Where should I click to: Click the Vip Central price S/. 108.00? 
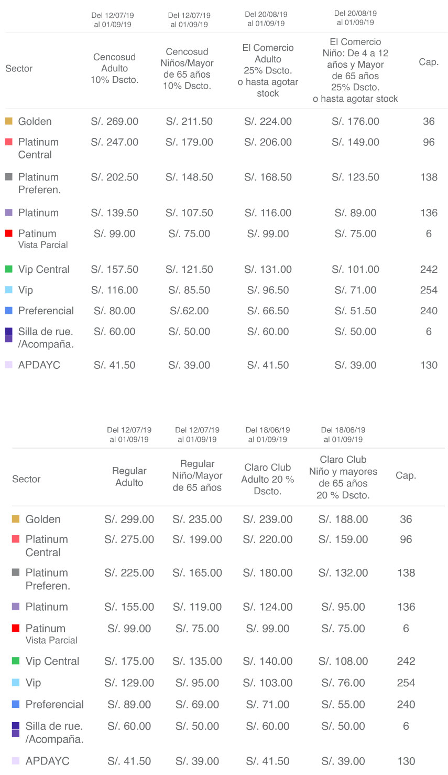coord(343,661)
